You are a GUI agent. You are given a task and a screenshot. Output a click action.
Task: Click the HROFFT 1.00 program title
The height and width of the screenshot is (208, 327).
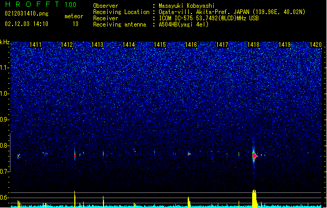point(41,4)
